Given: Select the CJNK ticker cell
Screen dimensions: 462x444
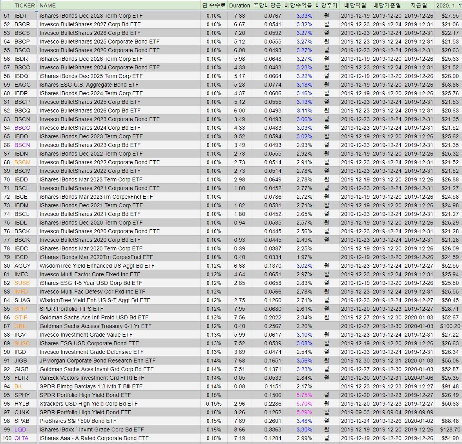Looking at the screenshot, I should (25, 412).
